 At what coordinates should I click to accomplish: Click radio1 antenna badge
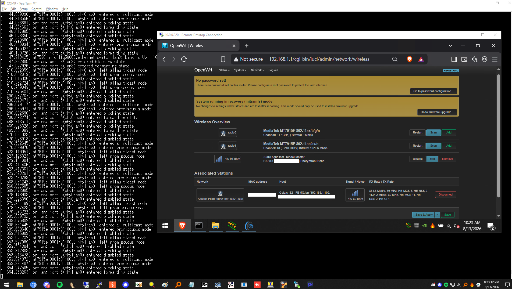228,146
